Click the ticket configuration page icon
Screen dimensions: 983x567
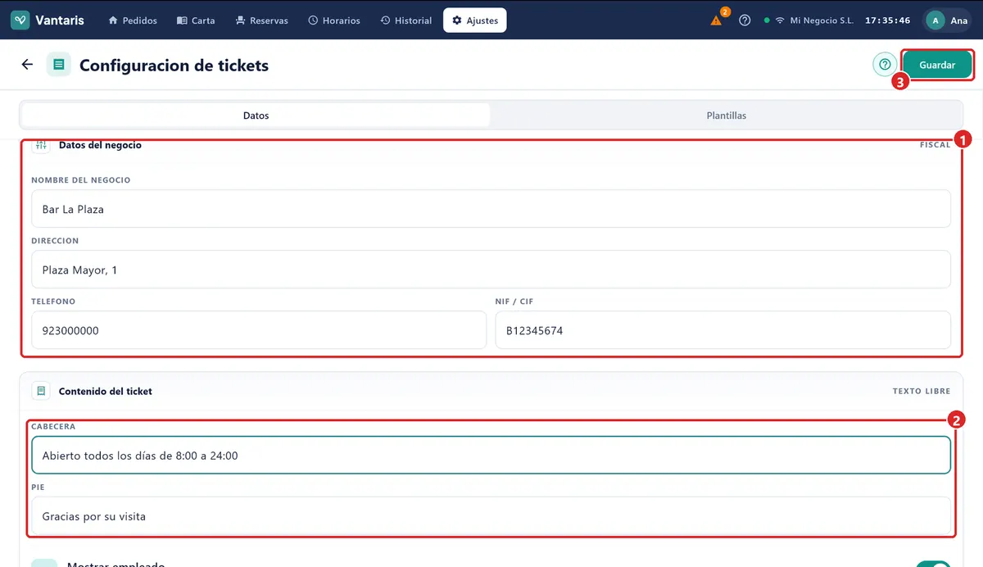point(59,65)
